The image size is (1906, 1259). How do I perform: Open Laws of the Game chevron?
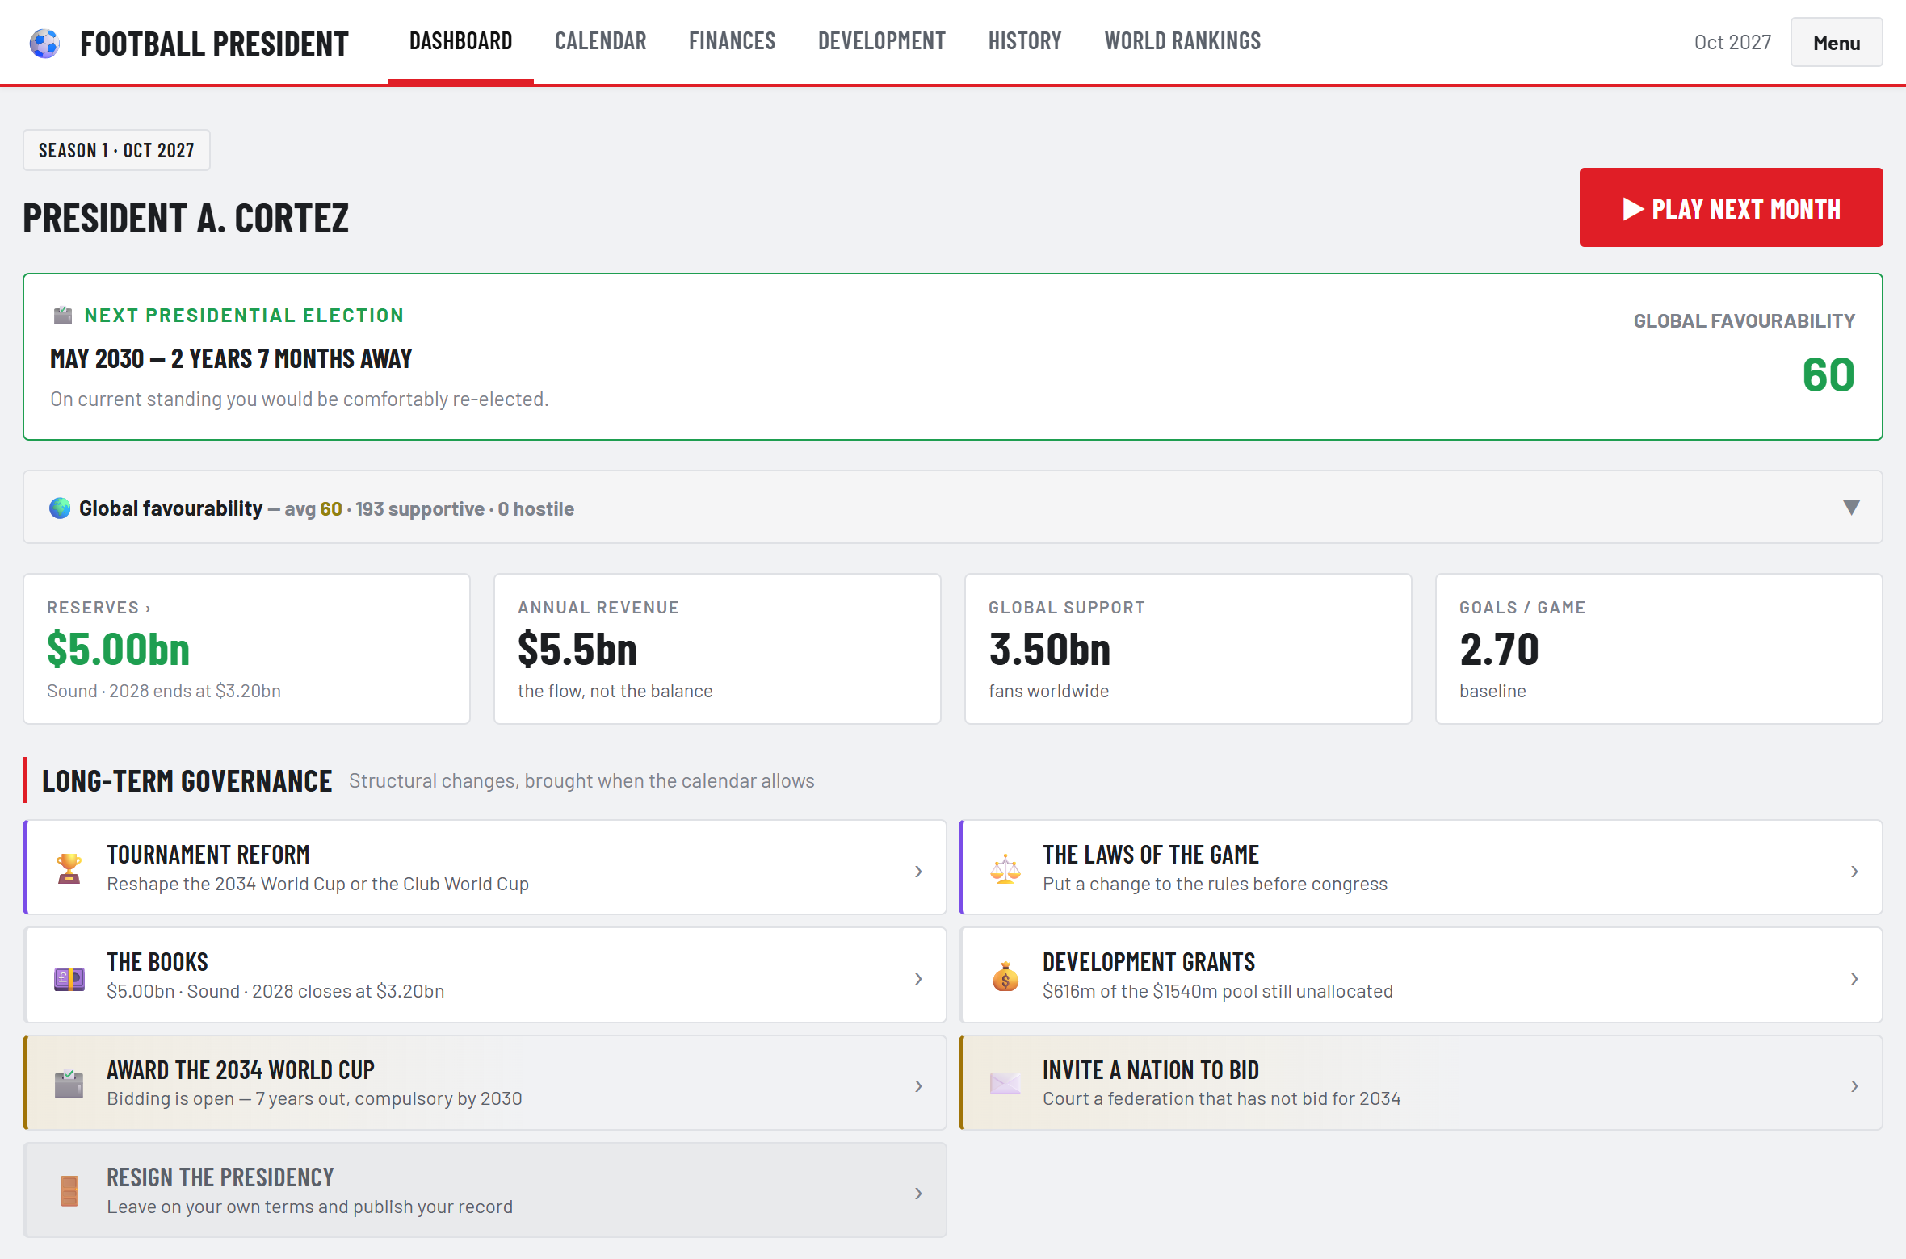pyautogui.click(x=1854, y=872)
